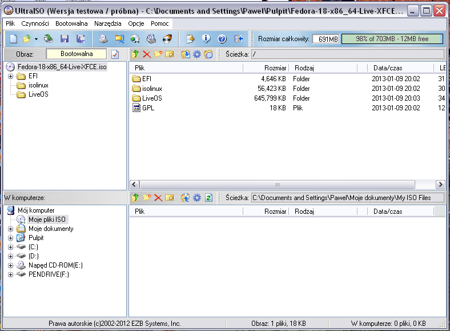Click the Burn CD/DVD image flame icon
Viewport: 450px width, 331px height.
(167, 39)
